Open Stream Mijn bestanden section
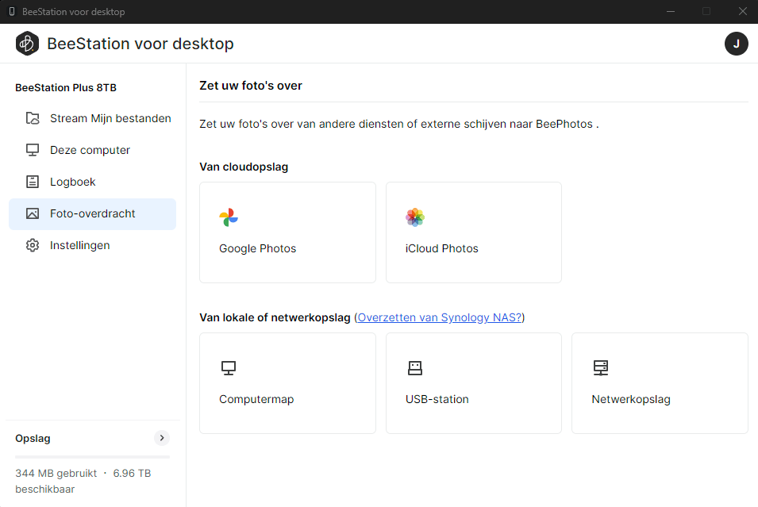This screenshot has height=507, width=758. coord(92,118)
